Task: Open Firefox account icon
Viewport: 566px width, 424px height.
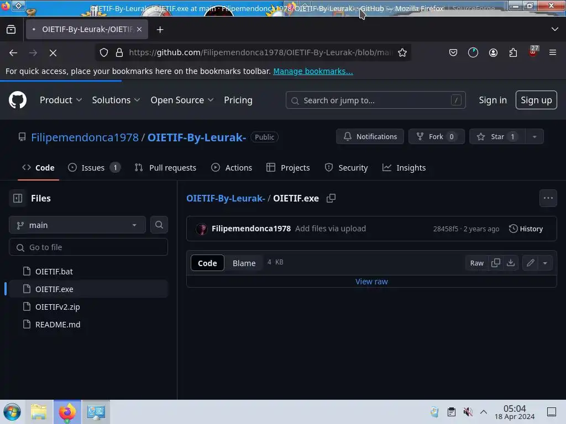Action: coord(493,52)
